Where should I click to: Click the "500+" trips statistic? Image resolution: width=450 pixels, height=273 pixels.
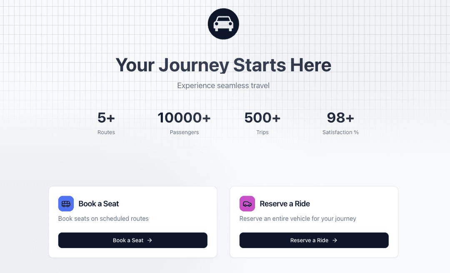point(262,118)
